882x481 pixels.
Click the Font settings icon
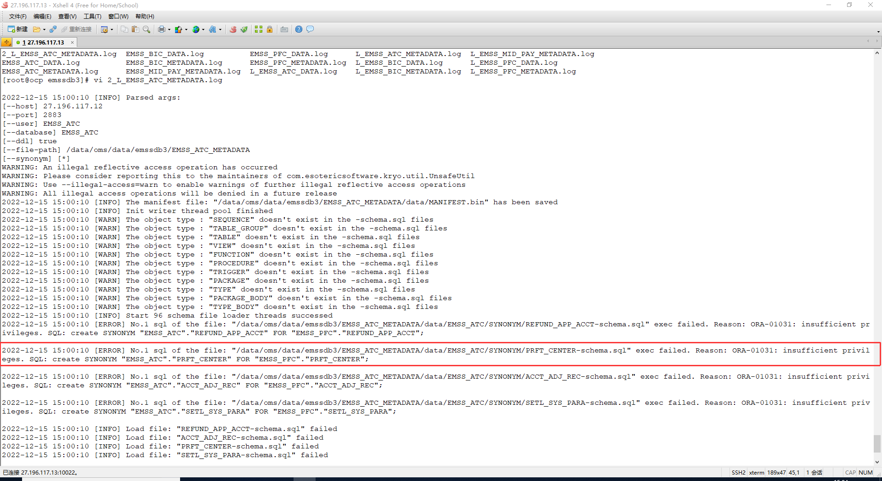[212, 29]
